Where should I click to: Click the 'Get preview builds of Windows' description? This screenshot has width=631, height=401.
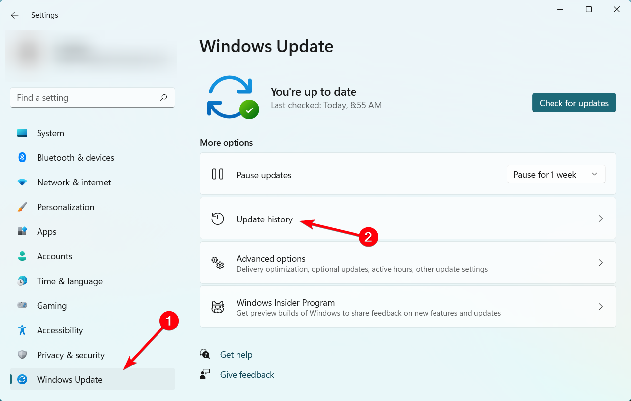[369, 313]
